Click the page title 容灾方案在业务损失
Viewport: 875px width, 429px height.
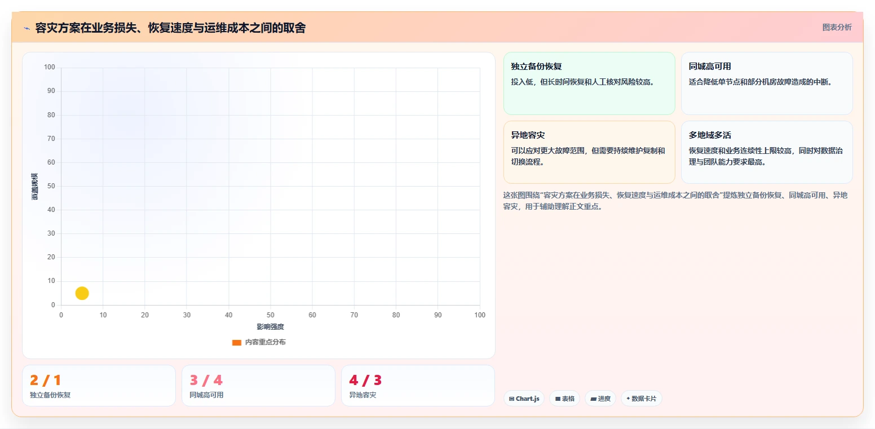click(170, 28)
